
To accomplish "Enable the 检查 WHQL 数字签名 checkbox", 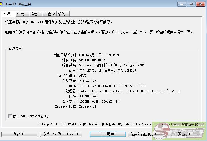I will pyautogui.click(x=10, y=116).
